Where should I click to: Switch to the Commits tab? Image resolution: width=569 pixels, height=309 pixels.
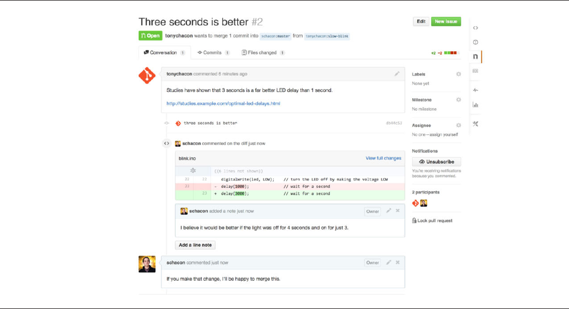point(213,52)
